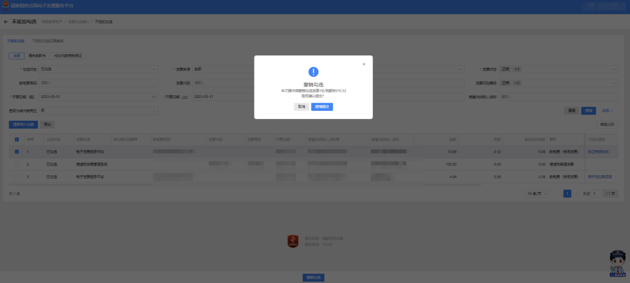630x283 pixels.
Task: Click the blue exclamation icon in the dialog
Action: click(313, 72)
